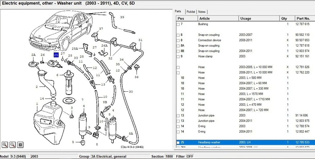Check the box for Bushing position 7
This screenshot has height=159, width=315.
[178, 24]
